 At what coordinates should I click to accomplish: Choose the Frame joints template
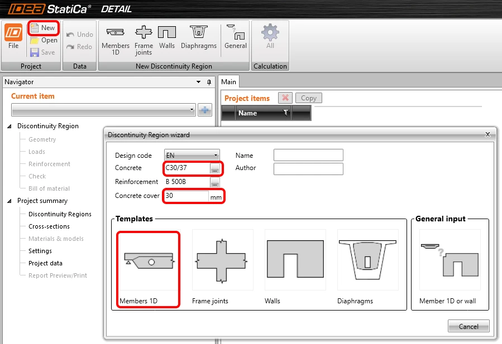tap(222, 267)
